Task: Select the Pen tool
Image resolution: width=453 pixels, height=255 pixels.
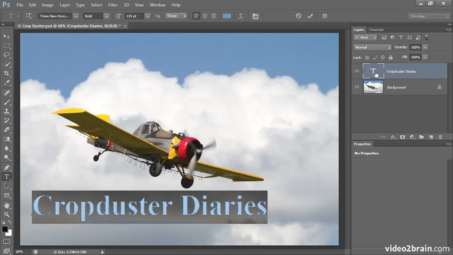Action: tap(7, 168)
